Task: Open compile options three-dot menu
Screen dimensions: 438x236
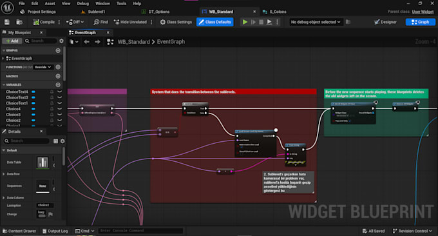Action: pos(59,22)
